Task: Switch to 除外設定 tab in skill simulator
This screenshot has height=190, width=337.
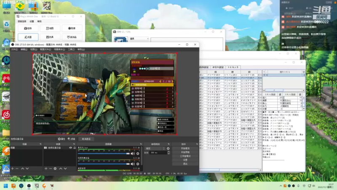Action: pyautogui.click(x=204, y=67)
